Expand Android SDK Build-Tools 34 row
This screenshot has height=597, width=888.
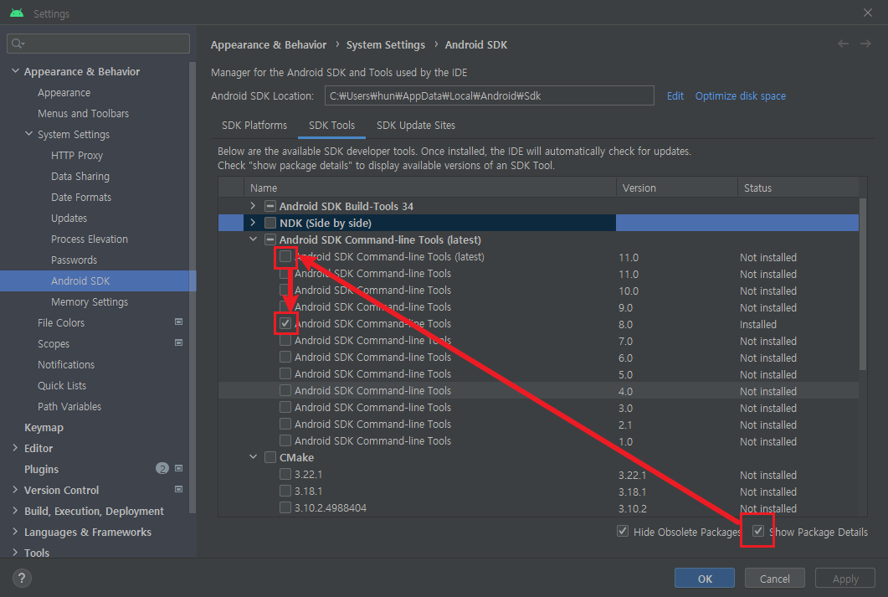pos(253,206)
